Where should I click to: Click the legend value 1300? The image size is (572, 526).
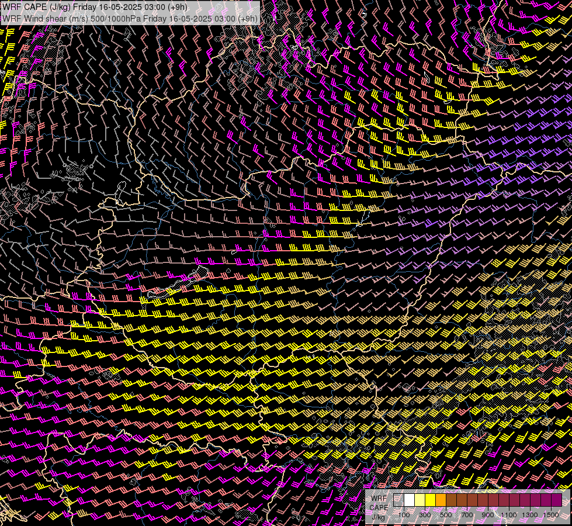tap(530, 515)
